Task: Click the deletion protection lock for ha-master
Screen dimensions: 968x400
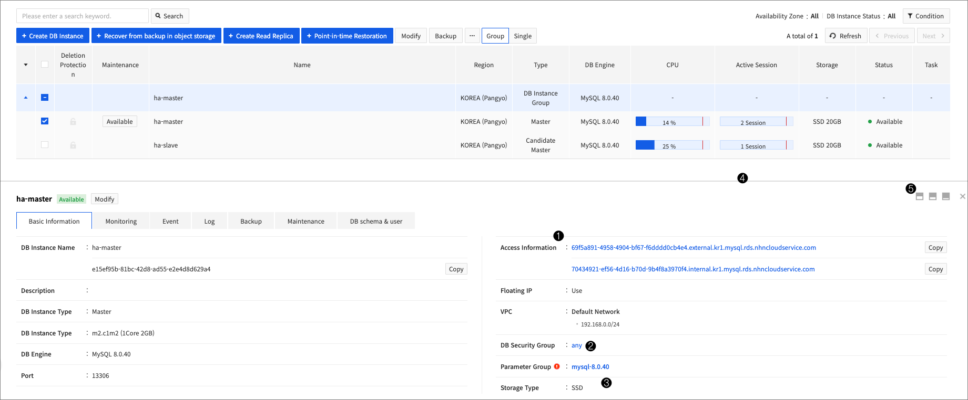Action: click(x=73, y=122)
